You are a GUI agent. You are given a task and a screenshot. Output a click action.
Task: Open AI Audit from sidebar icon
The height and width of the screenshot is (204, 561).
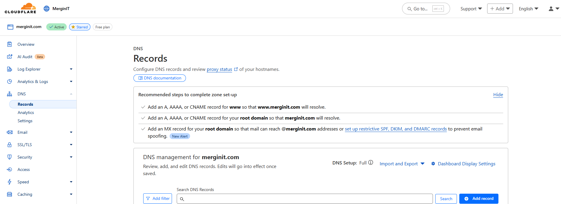pos(9,57)
